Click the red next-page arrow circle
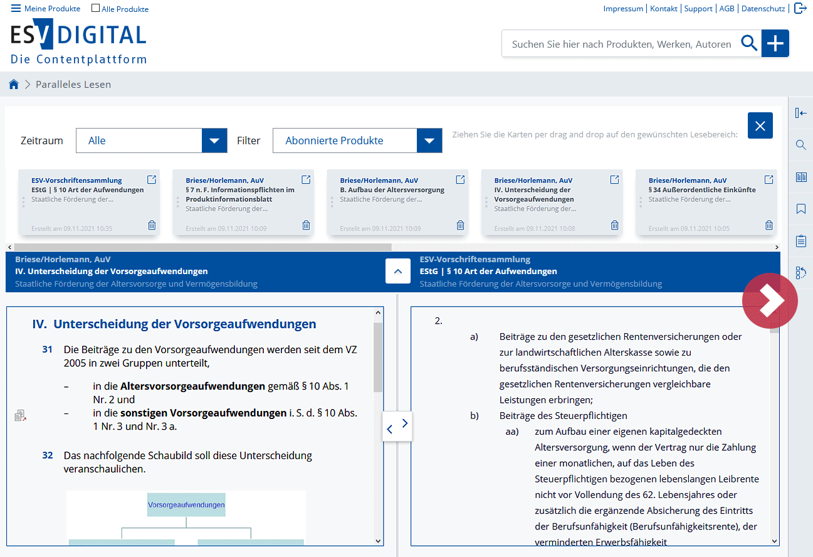Image resolution: width=813 pixels, height=557 pixels. [770, 301]
